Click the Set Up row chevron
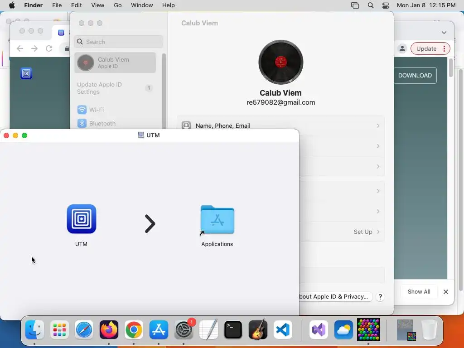Screen dimensions: 464x348 (378, 232)
